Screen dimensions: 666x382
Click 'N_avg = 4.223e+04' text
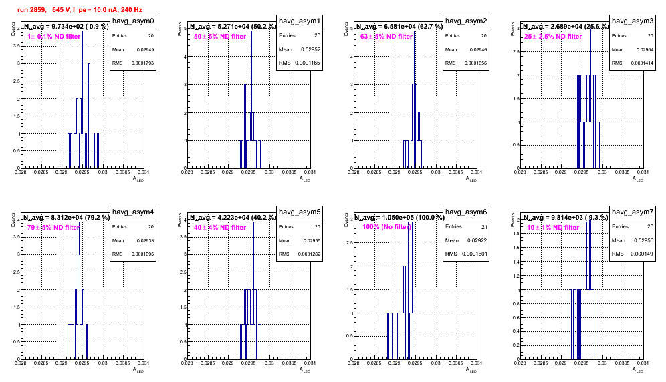pos(219,217)
